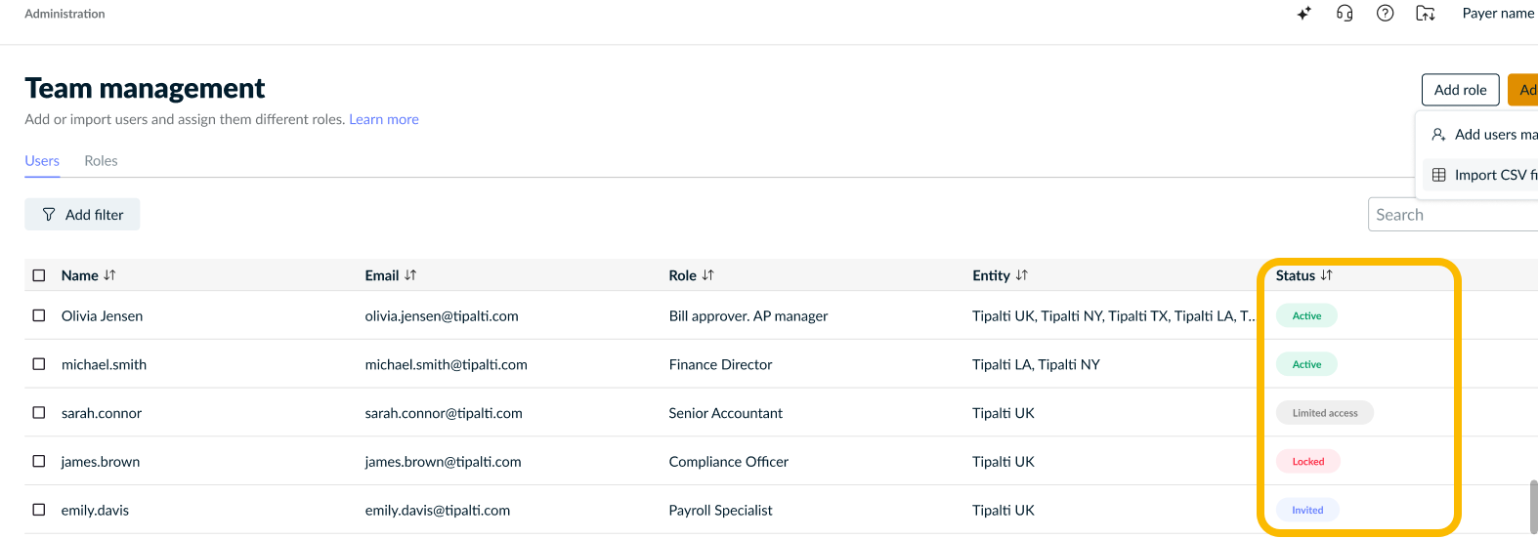Viewport: 1538px width, 539px height.
Task: Choose Import CSV file menu option
Action: [1484, 175]
